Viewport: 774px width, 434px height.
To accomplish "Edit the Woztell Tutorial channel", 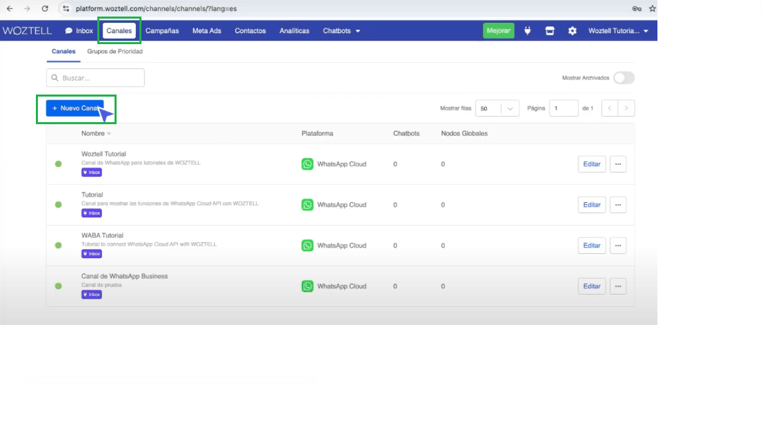I will click(x=592, y=164).
